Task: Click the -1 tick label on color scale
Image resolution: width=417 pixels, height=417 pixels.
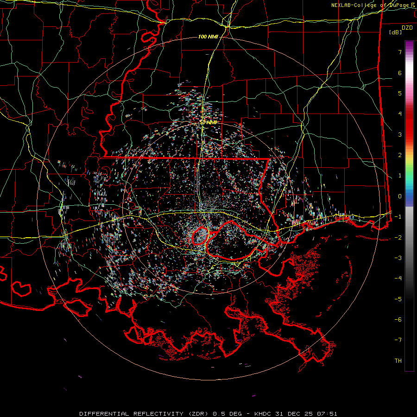Action: (398, 217)
